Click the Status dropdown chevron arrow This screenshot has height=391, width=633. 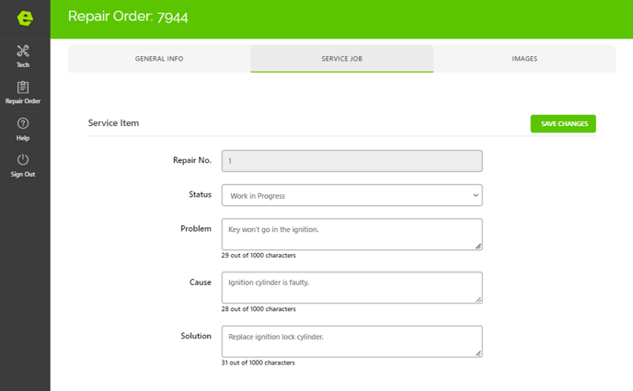(476, 195)
